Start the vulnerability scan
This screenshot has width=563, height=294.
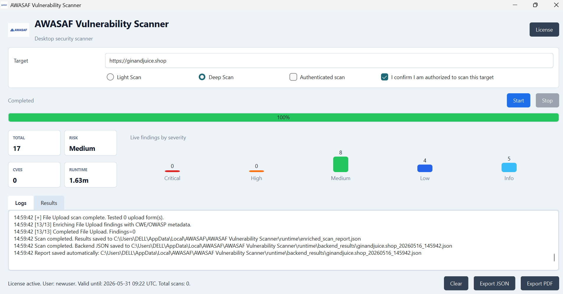(518, 100)
